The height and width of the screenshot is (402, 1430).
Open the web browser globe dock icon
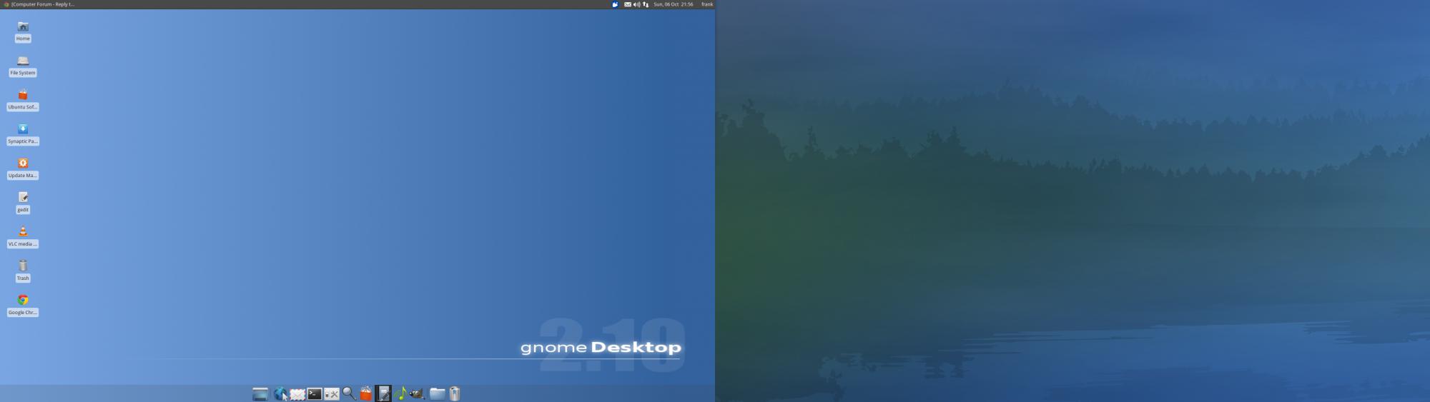pos(280,393)
